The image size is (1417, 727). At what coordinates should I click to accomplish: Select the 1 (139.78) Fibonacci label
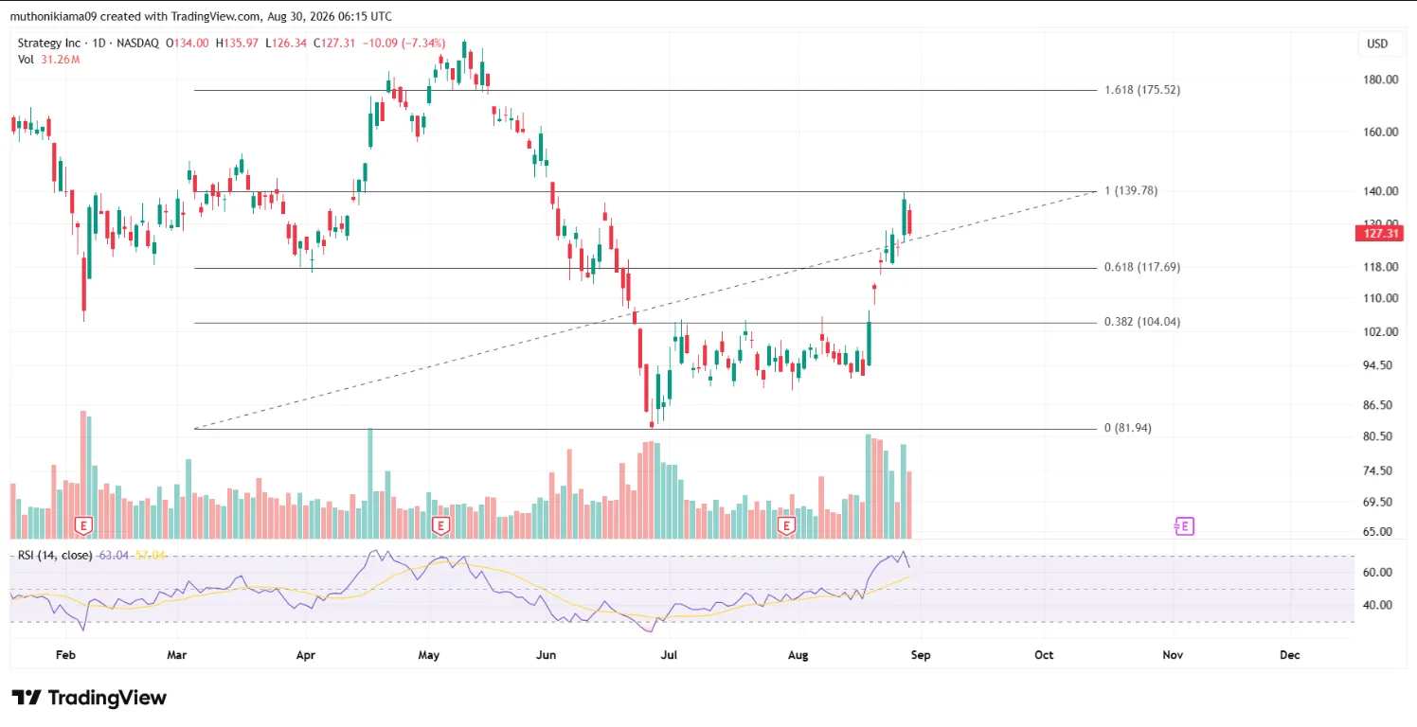tap(1131, 190)
